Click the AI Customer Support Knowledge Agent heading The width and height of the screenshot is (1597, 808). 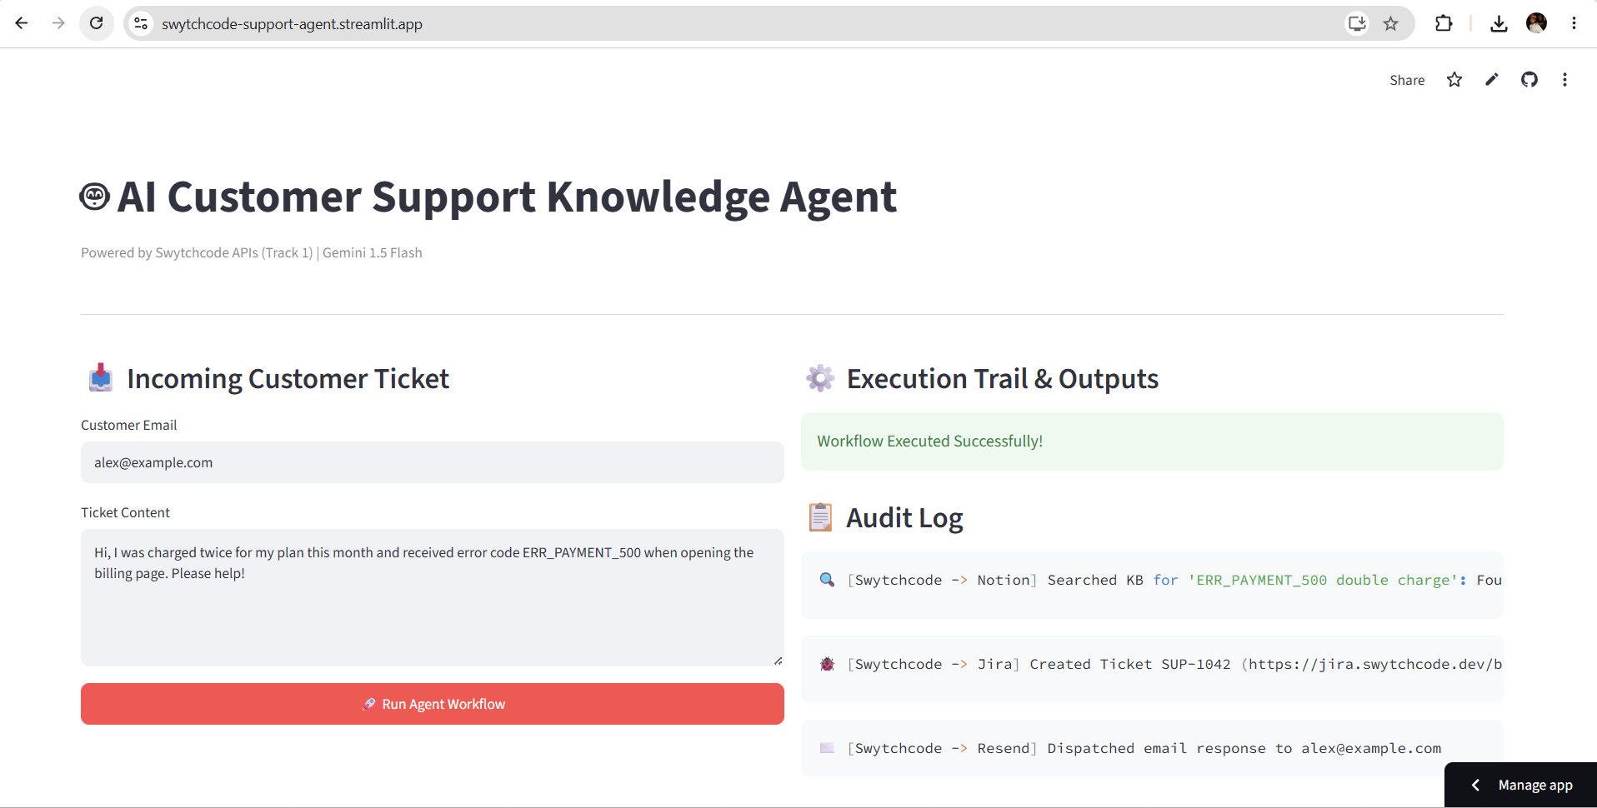point(488,197)
